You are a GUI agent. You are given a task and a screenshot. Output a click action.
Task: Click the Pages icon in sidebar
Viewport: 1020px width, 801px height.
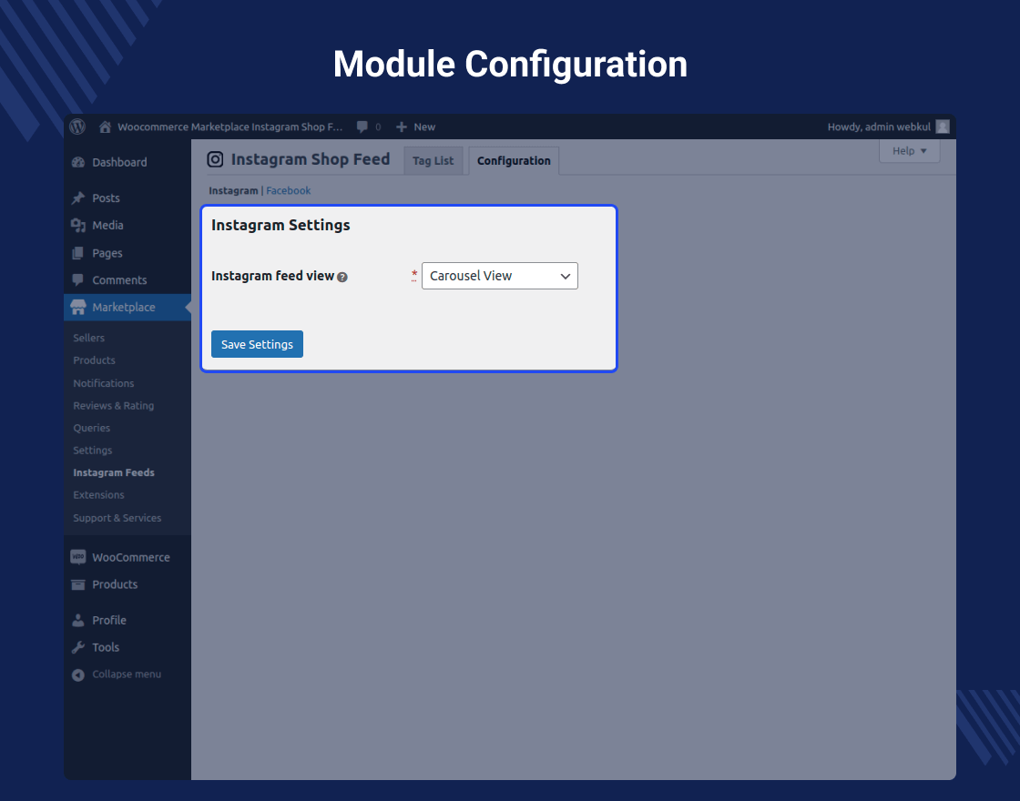click(x=78, y=253)
